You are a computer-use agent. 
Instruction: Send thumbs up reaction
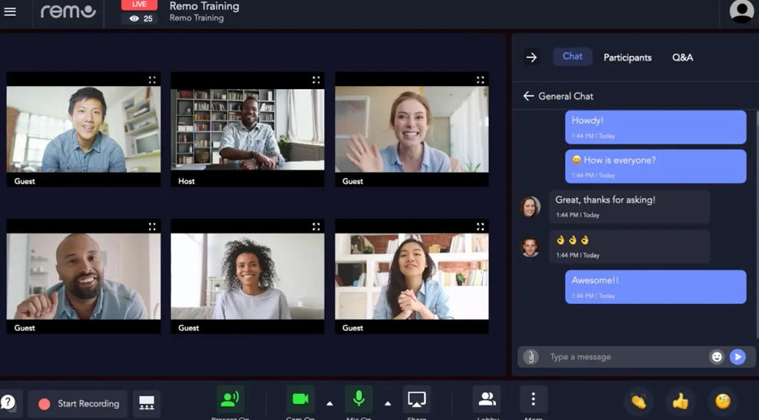click(680, 401)
